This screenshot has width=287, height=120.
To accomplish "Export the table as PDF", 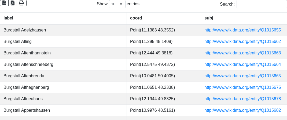I will click(13, 3).
